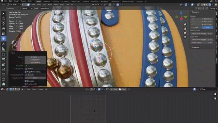Viewport: 218px width, 123px height.
Task: Select the Rotate tool in left toolbar
Action: pos(3,29)
